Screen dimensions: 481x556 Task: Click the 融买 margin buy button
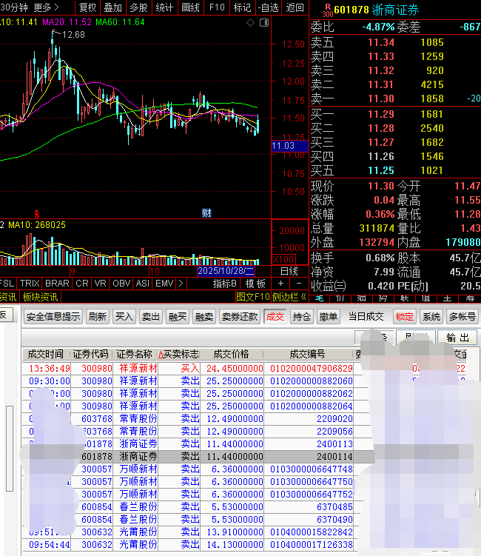click(x=178, y=317)
